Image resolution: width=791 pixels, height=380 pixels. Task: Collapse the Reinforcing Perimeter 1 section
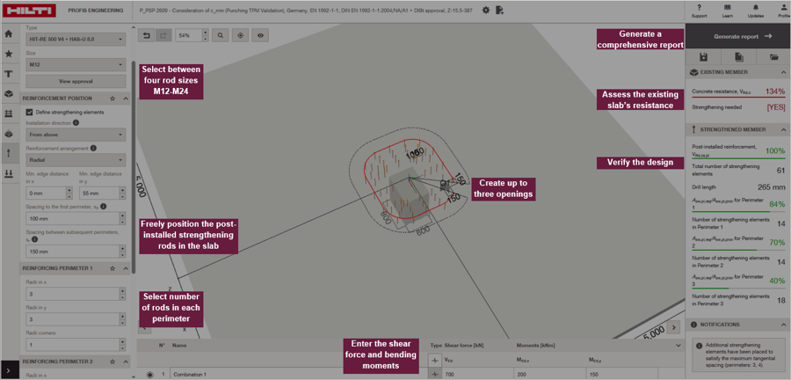point(126,268)
